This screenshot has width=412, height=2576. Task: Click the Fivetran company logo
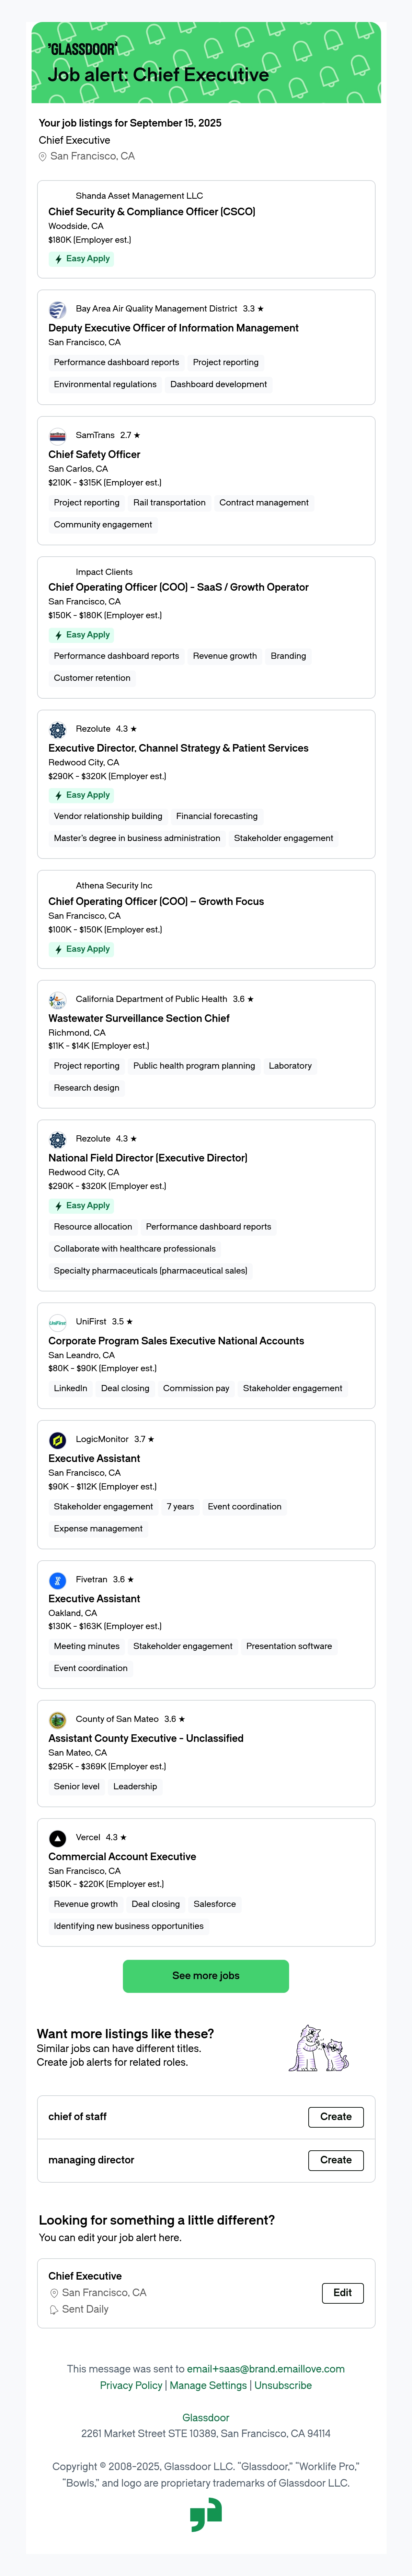pos(58,1580)
